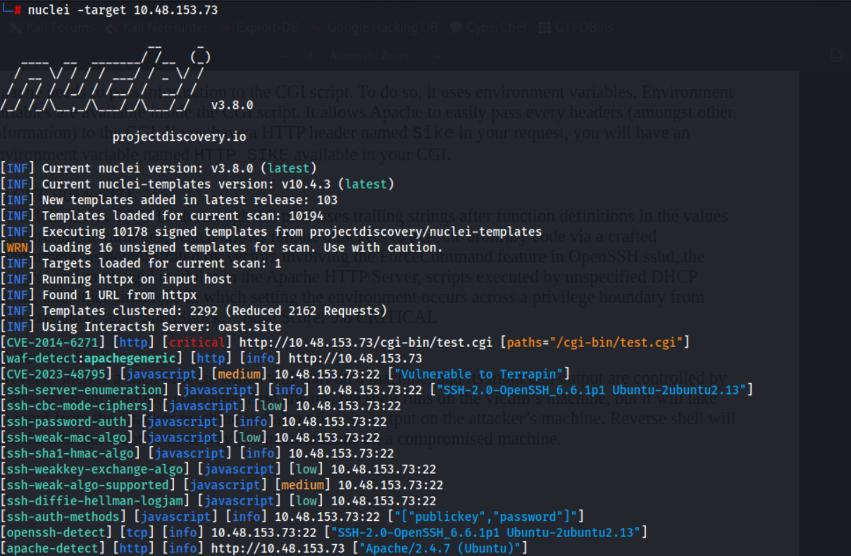Click the 'CVE-2023-48795' template ID
This screenshot has height=556, width=851.
pos(56,374)
